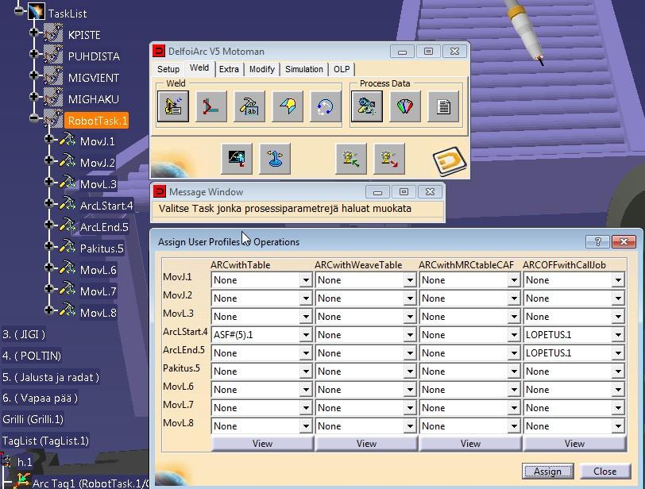Expand the MIGHAKU task node

(34, 96)
